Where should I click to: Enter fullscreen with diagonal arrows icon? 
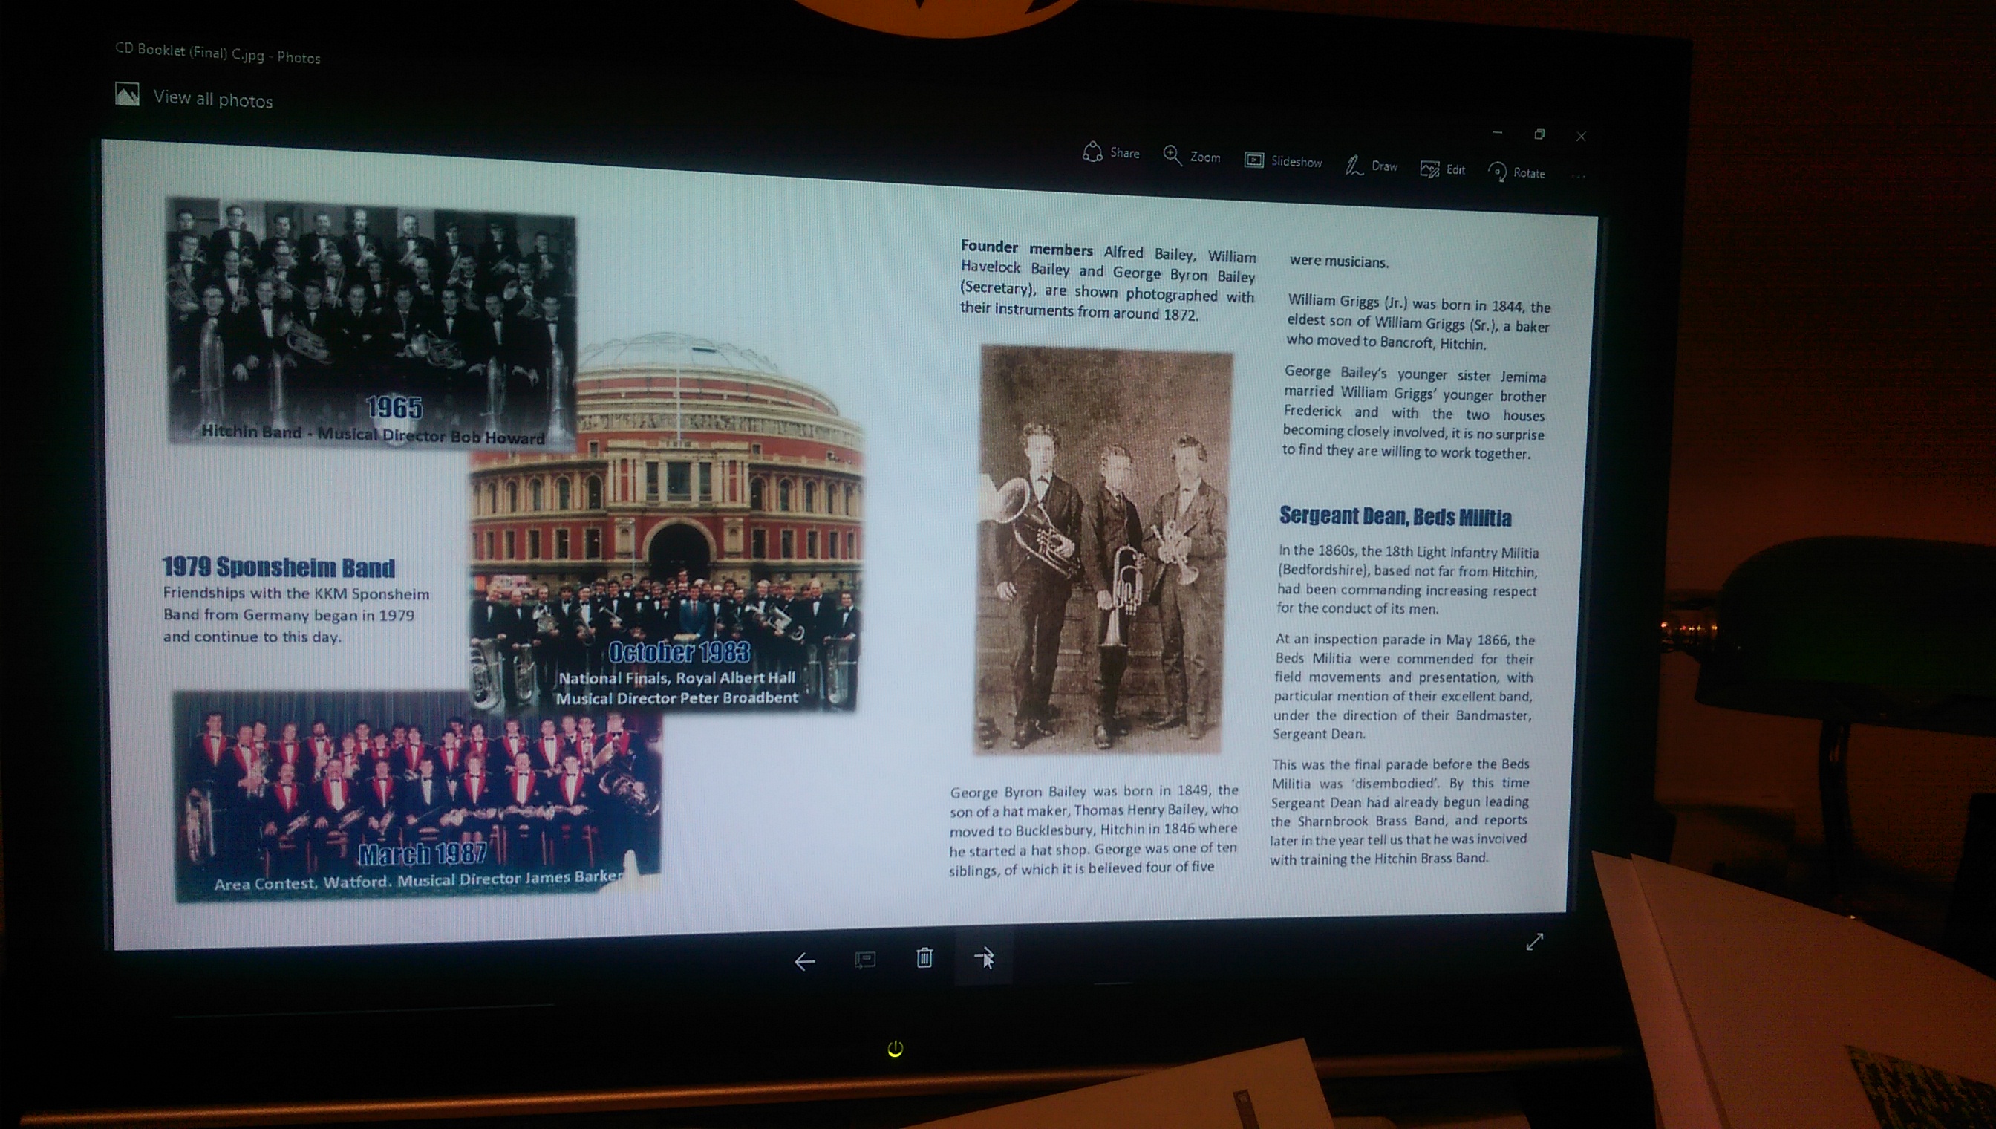(x=1534, y=941)
